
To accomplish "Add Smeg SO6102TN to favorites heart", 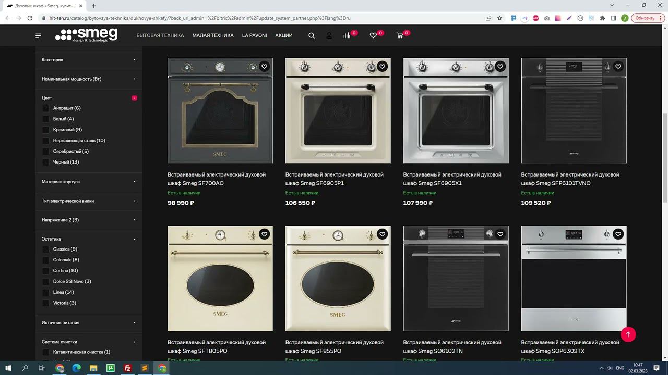I will [x=500, y=234].
